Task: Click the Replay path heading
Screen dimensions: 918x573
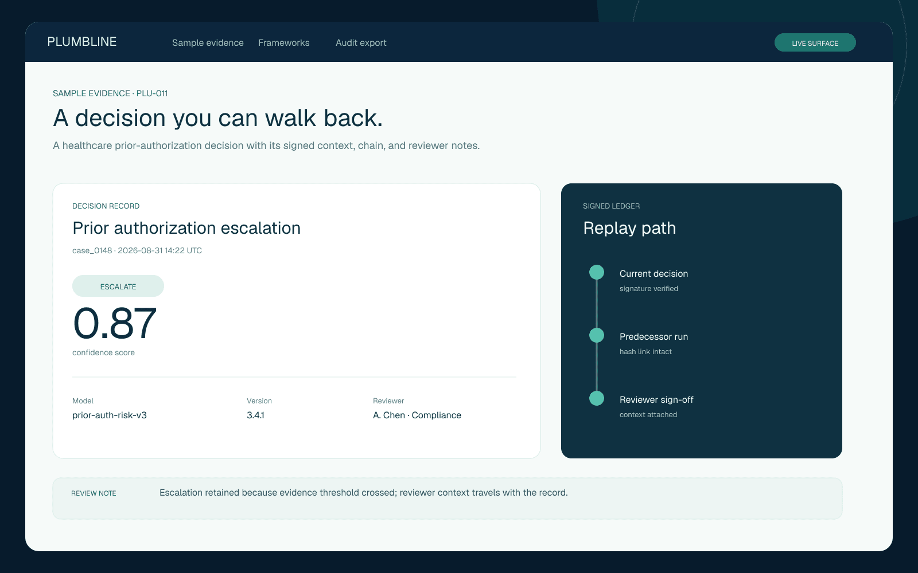Action: pyautogui.click(x=629, y=228)
